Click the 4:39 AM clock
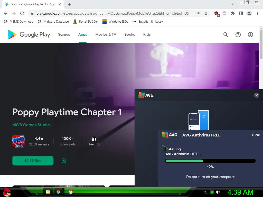The image size is (263, 197). tap(240, 192)
